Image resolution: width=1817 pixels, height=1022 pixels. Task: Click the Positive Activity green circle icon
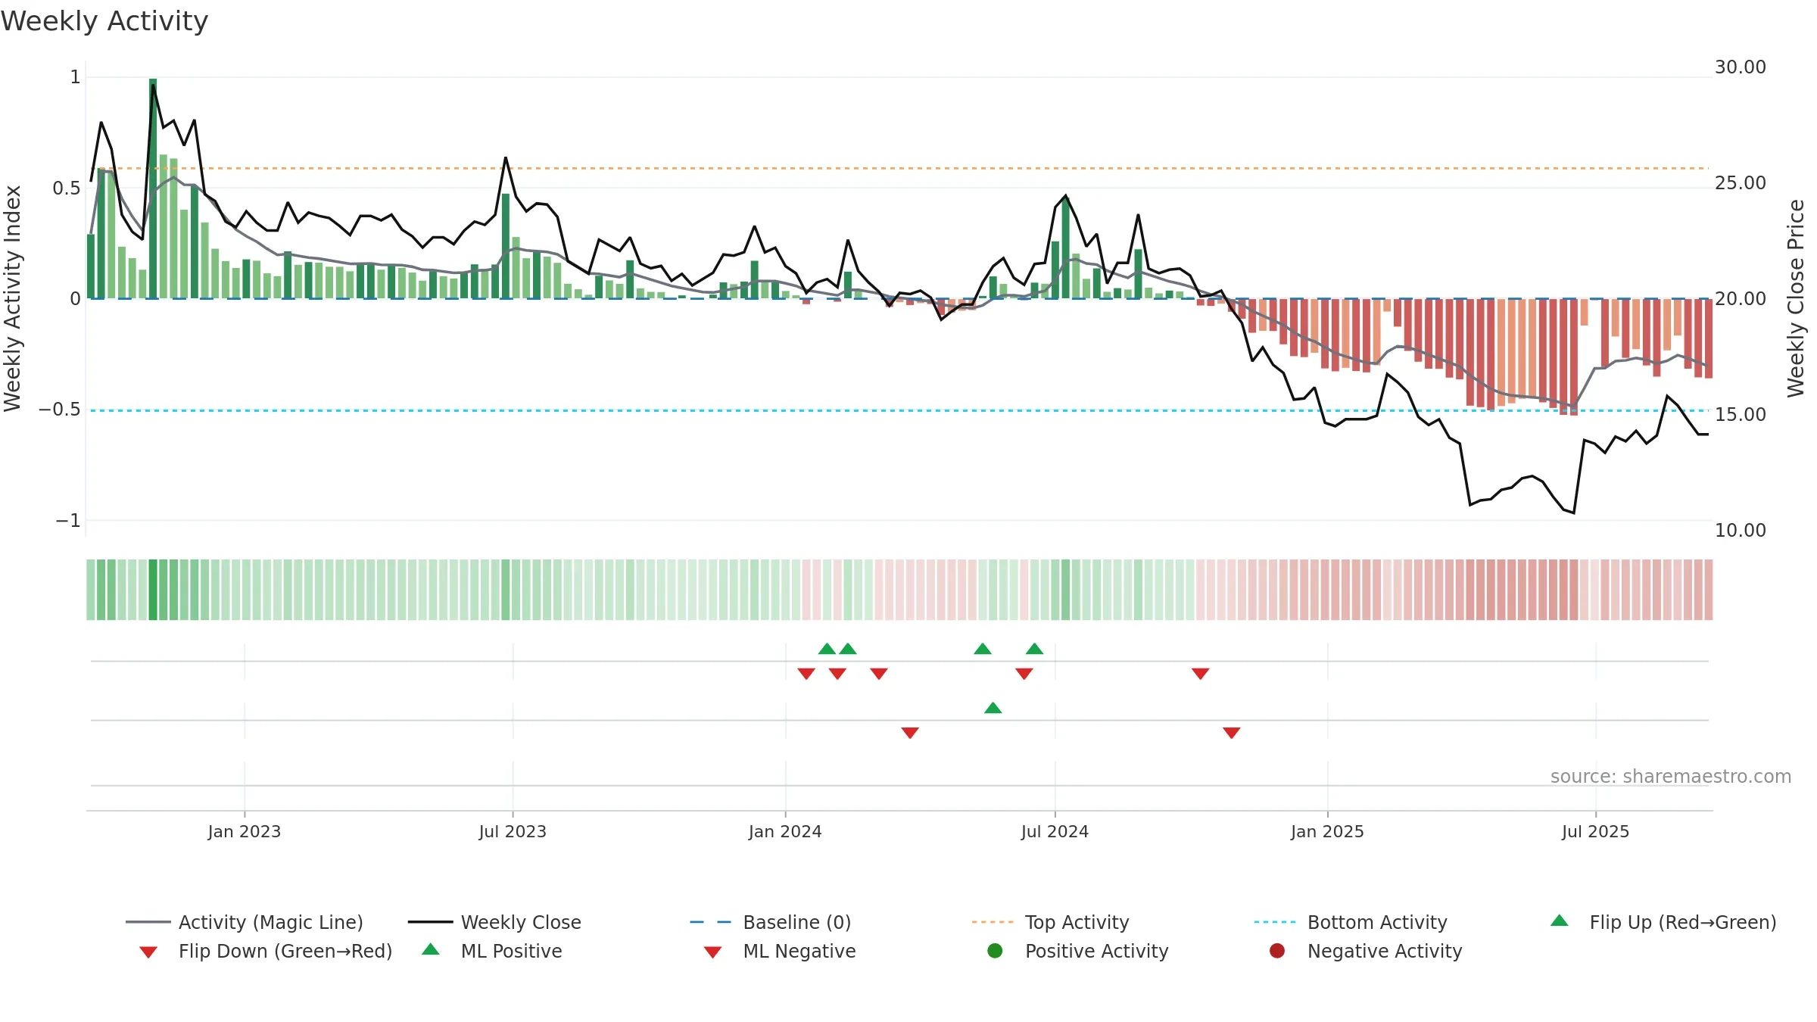tap(995, 951)
